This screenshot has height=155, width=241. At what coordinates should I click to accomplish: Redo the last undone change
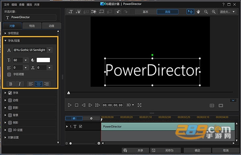tap(126, 12)
